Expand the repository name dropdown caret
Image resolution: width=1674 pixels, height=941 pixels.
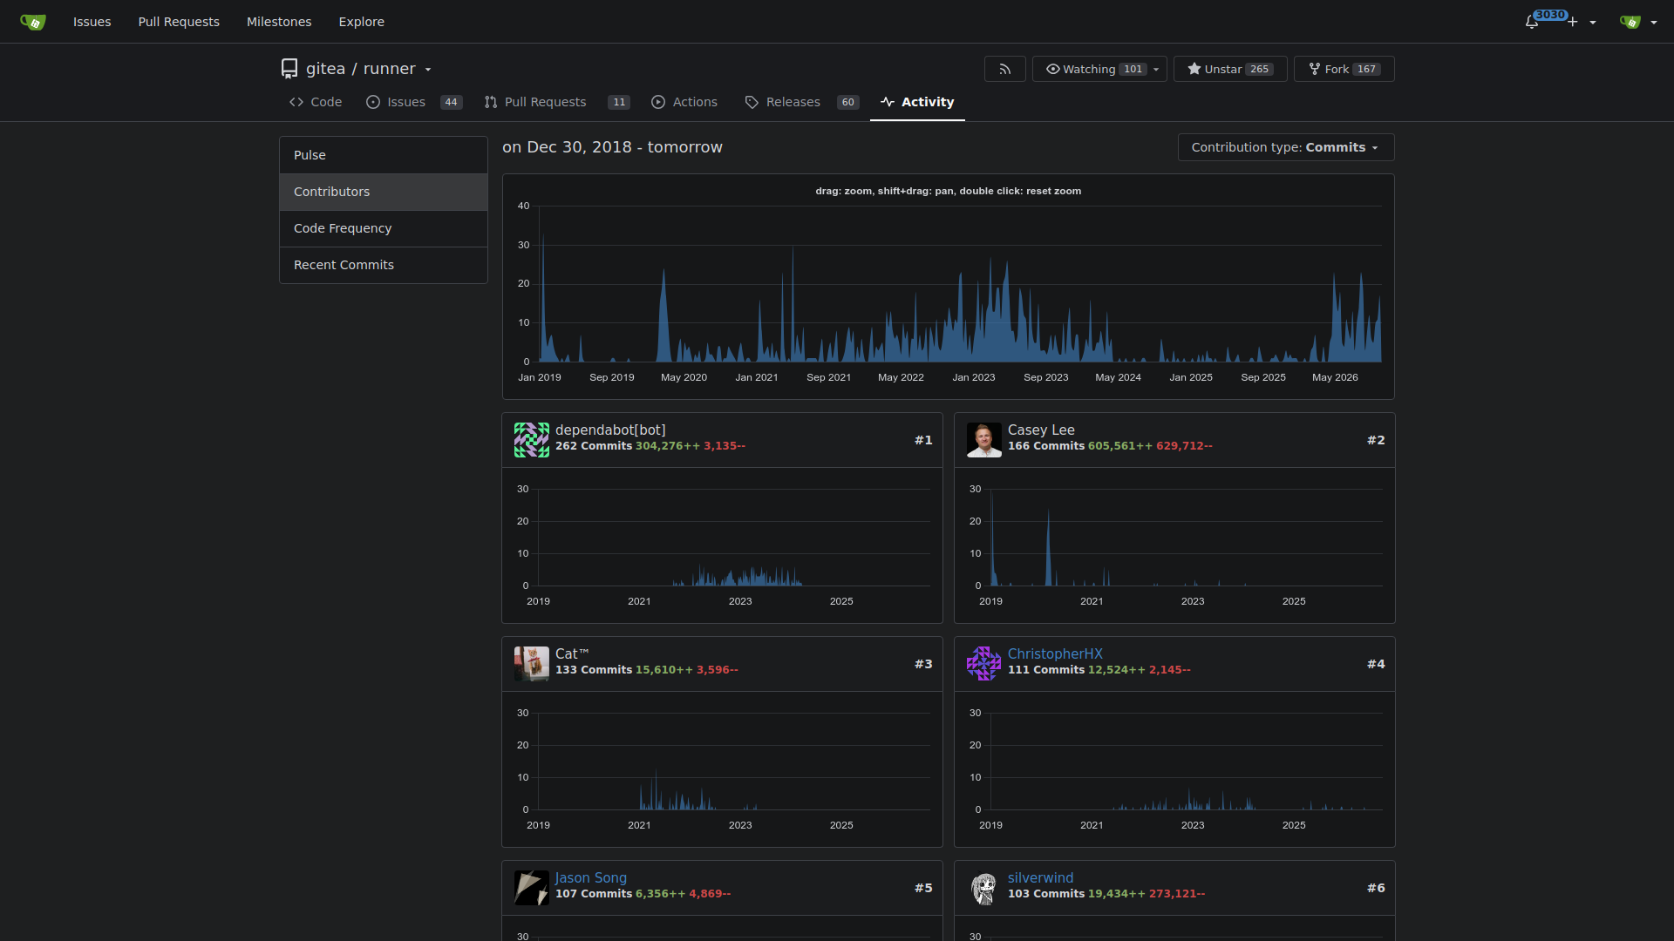click(428, 69)
